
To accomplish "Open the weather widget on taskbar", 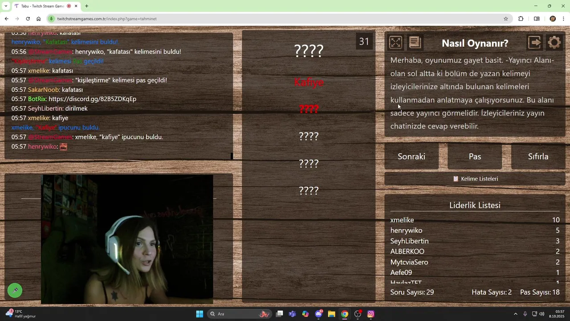I will tap(21, 314).
